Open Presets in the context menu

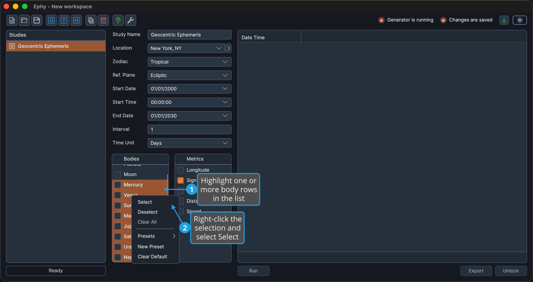[156, 236]
